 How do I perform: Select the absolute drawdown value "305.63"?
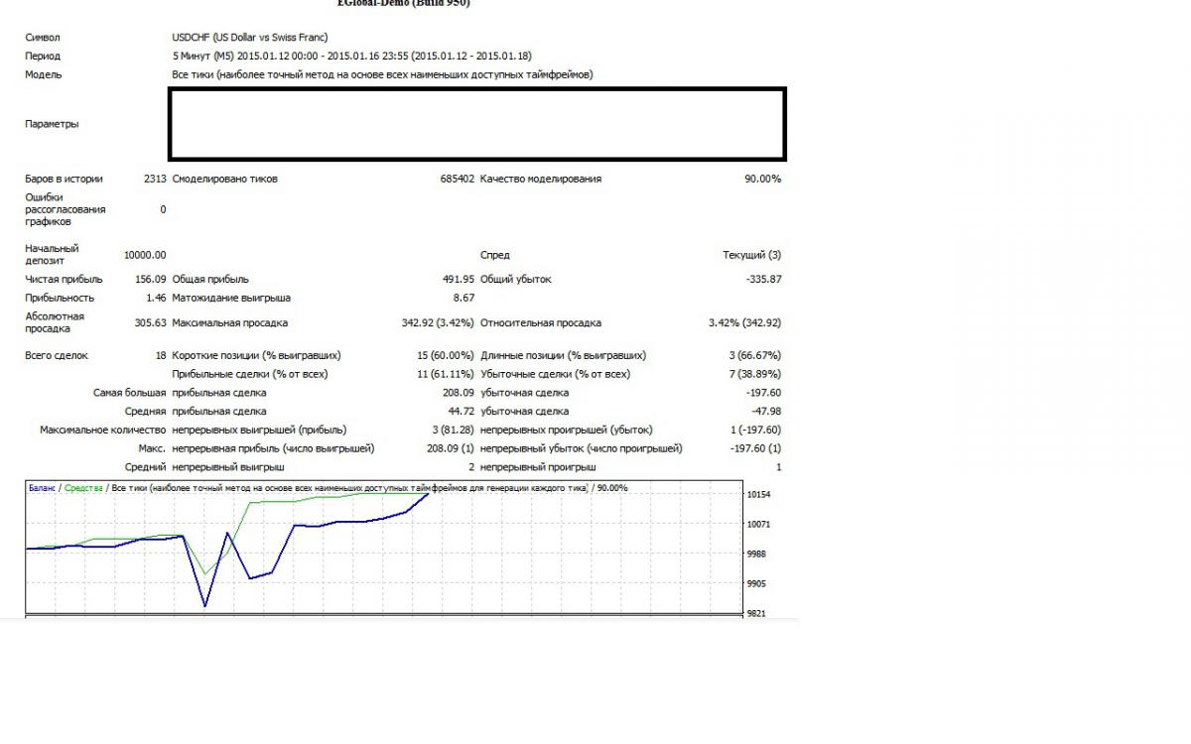151,323
